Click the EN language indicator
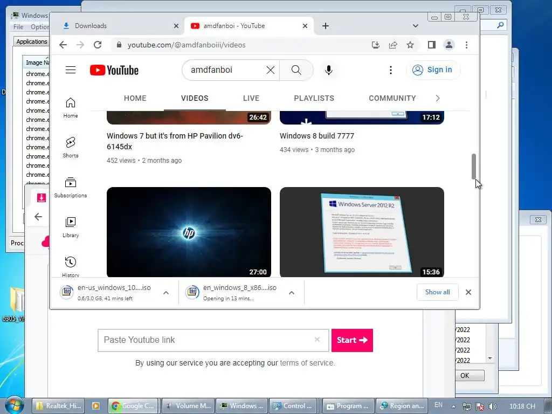 click(x=439, y=405)
